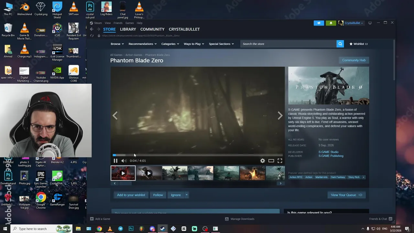414x233 pixels.
Task: Open the Friends menu
Action: pos(118,23)
